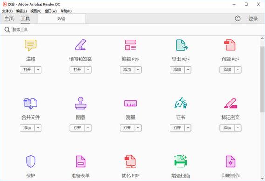Click 打开 button under 注释
This screenshot has height=181, width=265.
coord(27,70)
